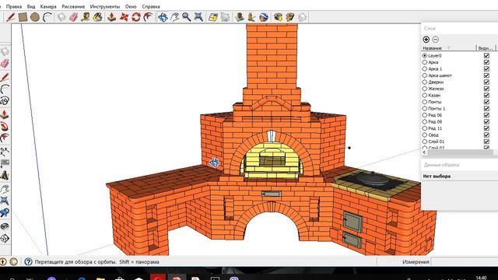Select the Понты 1 layer name

pos(437,109)
